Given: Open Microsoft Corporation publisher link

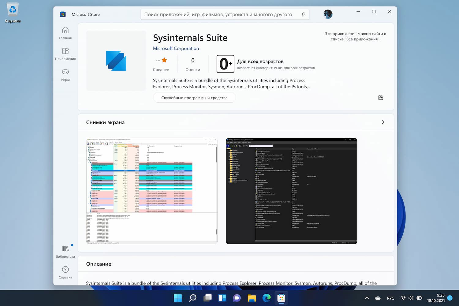Looking at the screenshot, I should tap(176, 48).
